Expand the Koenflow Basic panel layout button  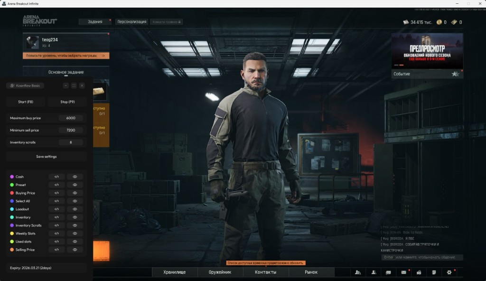[x=74, y=85]
